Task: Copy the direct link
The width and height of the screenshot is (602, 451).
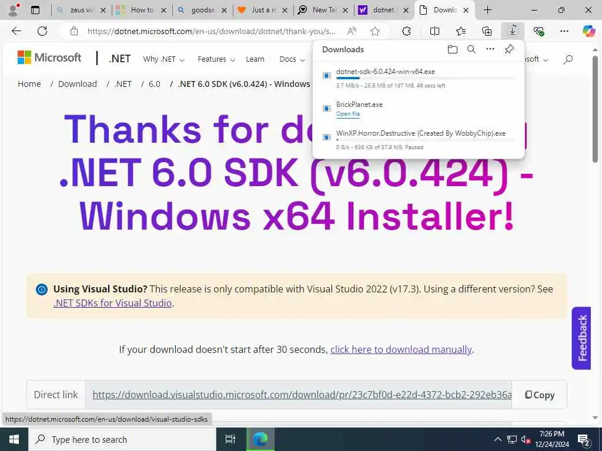Action: coord(540,395)
